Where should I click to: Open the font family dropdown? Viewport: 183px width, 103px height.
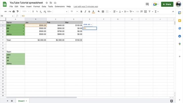coord(61,11)
